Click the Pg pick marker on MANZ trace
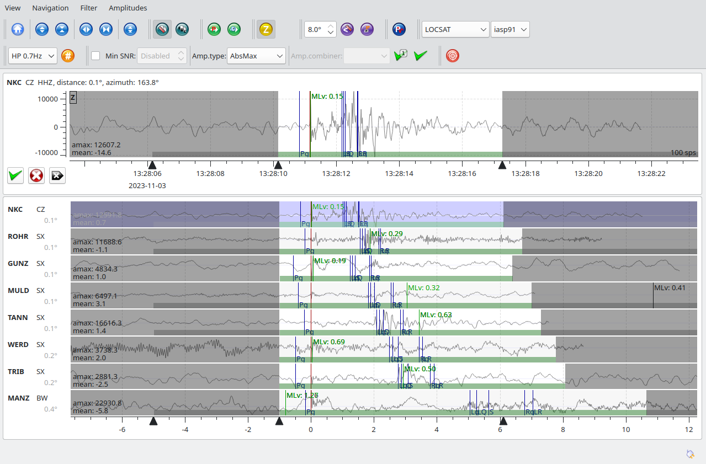 (x=311, y=412)
